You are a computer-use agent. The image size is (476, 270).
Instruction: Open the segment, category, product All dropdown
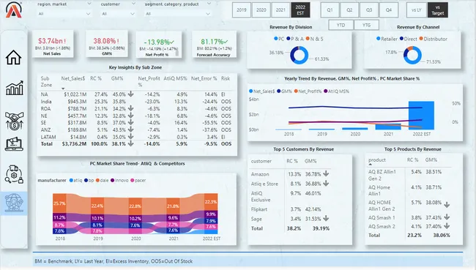tap(178, 14)
